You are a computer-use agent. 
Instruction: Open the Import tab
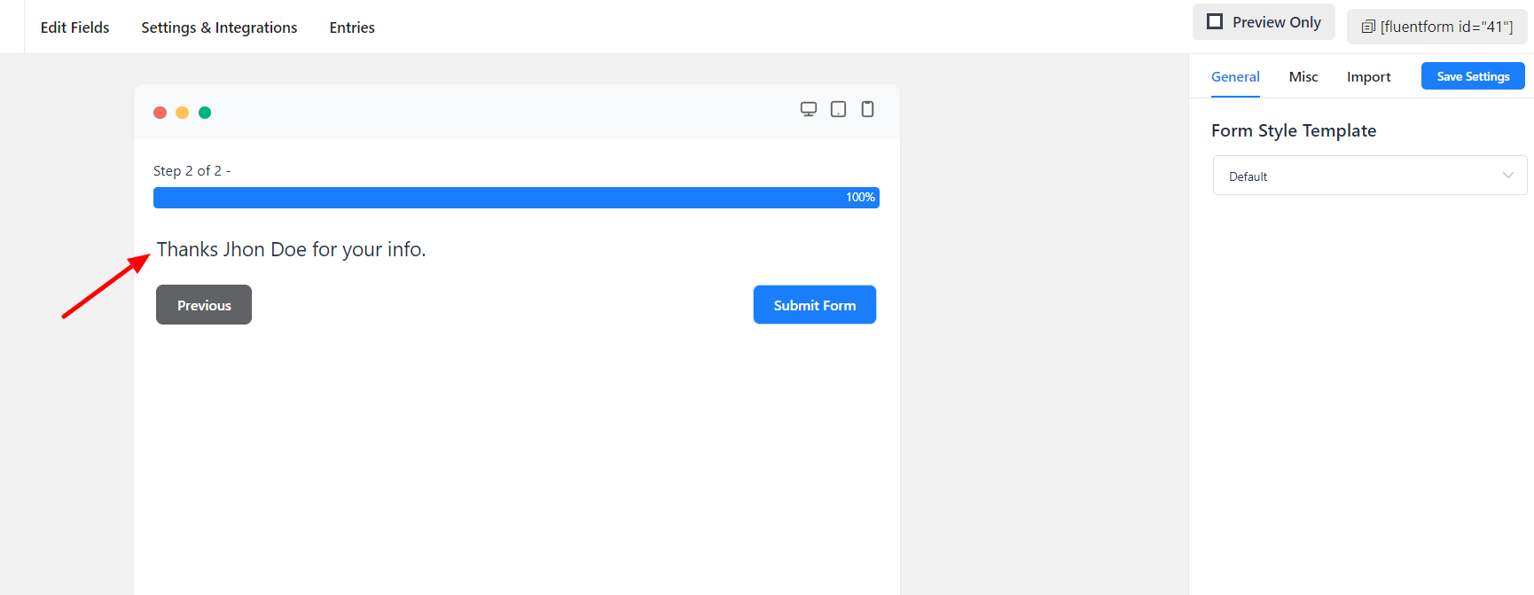coord(1368,77)
